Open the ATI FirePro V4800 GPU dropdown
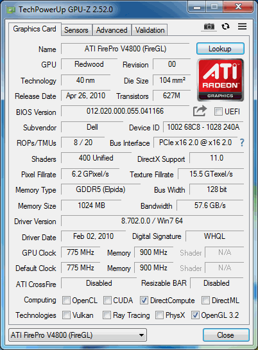The height and width of the screenshot is (350, 258). [x=78, y=335]
